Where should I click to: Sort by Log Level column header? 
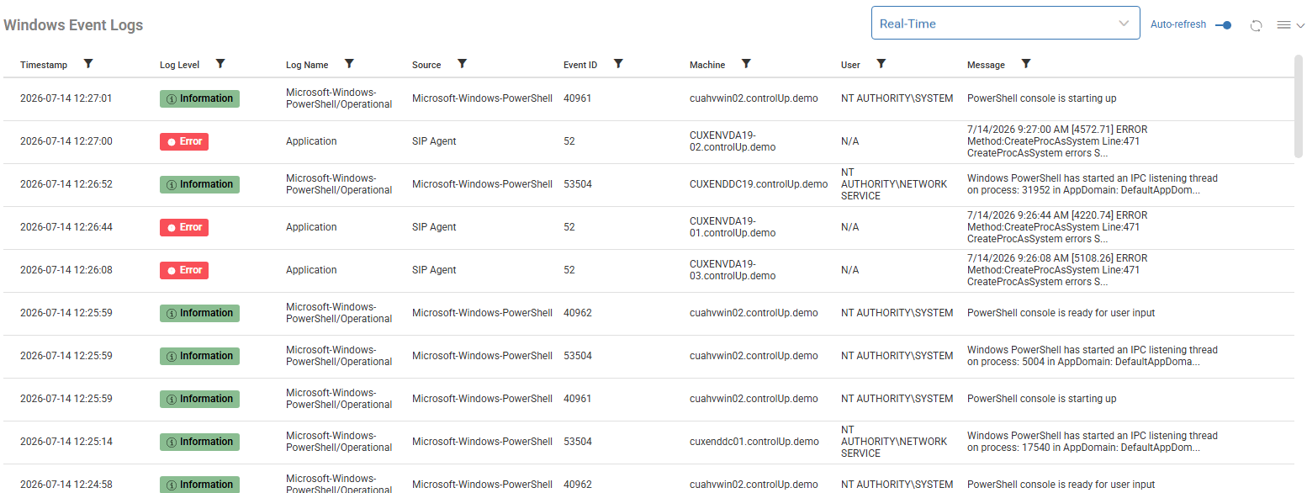click(x=180, y=65)
